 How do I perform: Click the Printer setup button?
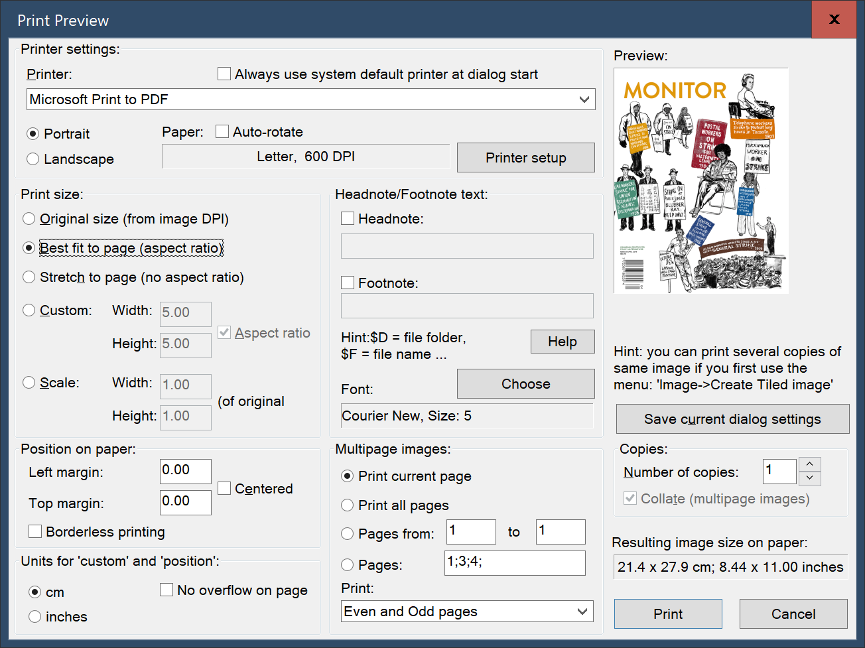point(525,157)
